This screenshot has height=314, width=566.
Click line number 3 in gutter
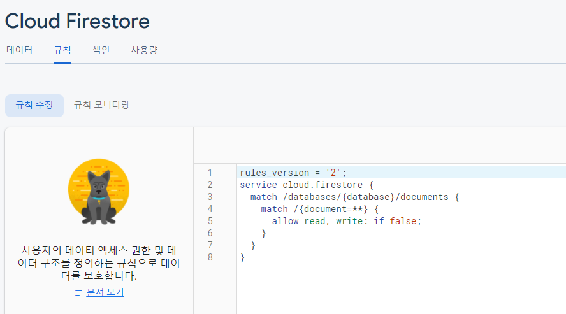(210, 197)
